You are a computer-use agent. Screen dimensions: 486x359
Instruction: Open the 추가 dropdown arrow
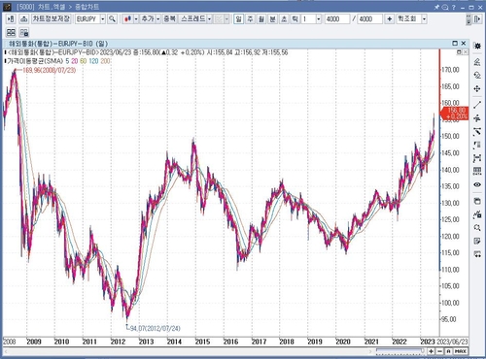158,19
